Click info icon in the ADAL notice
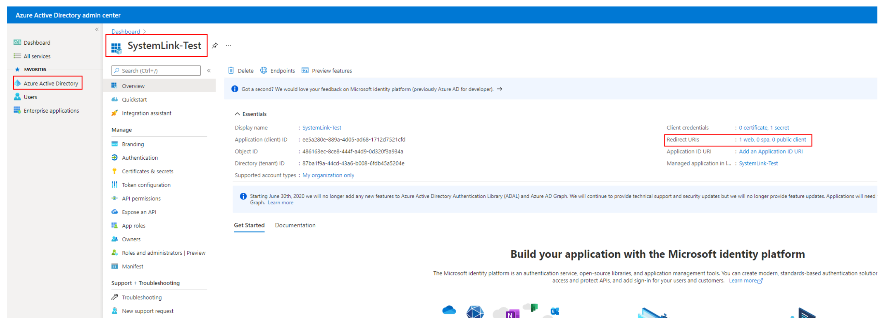The height and width of the screenshot is (318, 889). pyautogui.click(x=243, y=196)
